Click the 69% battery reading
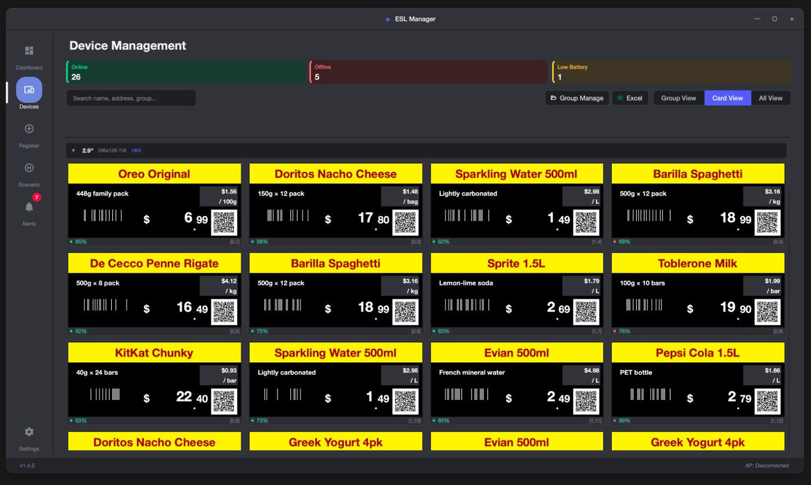This screenshot has height=485, width=811. point(624,242)
